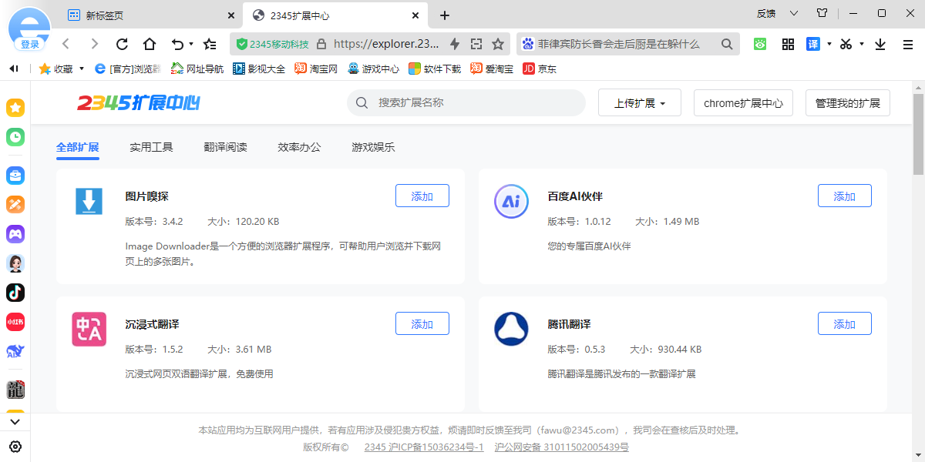
Task: Collapse the sidebar toggle icon on bookmarks bar
Action: 14,69
